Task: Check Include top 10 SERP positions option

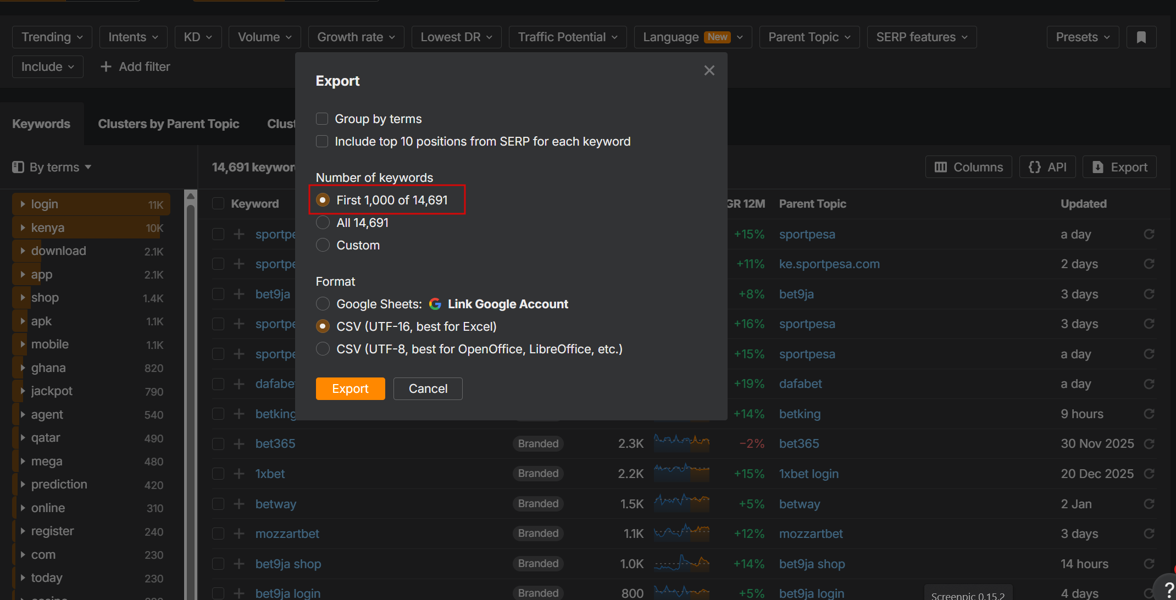Action: (x=322, y=141)
